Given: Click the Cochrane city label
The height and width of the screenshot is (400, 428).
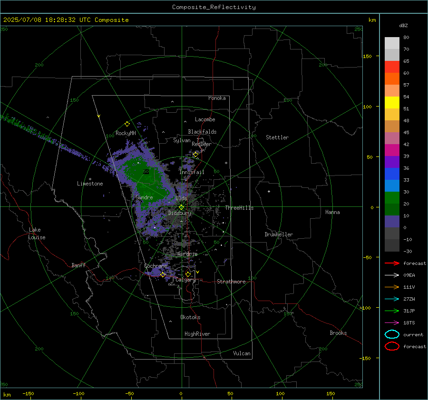Looking at the screenshot, I should [x=156, y=266].
